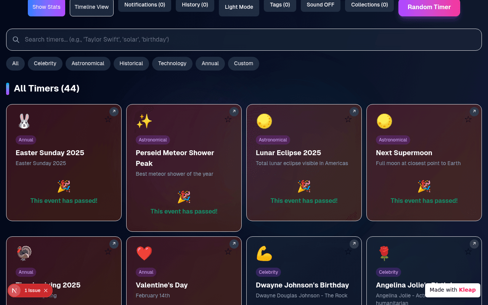Viewport: 488px width, 305px height.
Task: Click the flexed bicep emoji on Dwayne Johnson card
Action: point(264,253)
